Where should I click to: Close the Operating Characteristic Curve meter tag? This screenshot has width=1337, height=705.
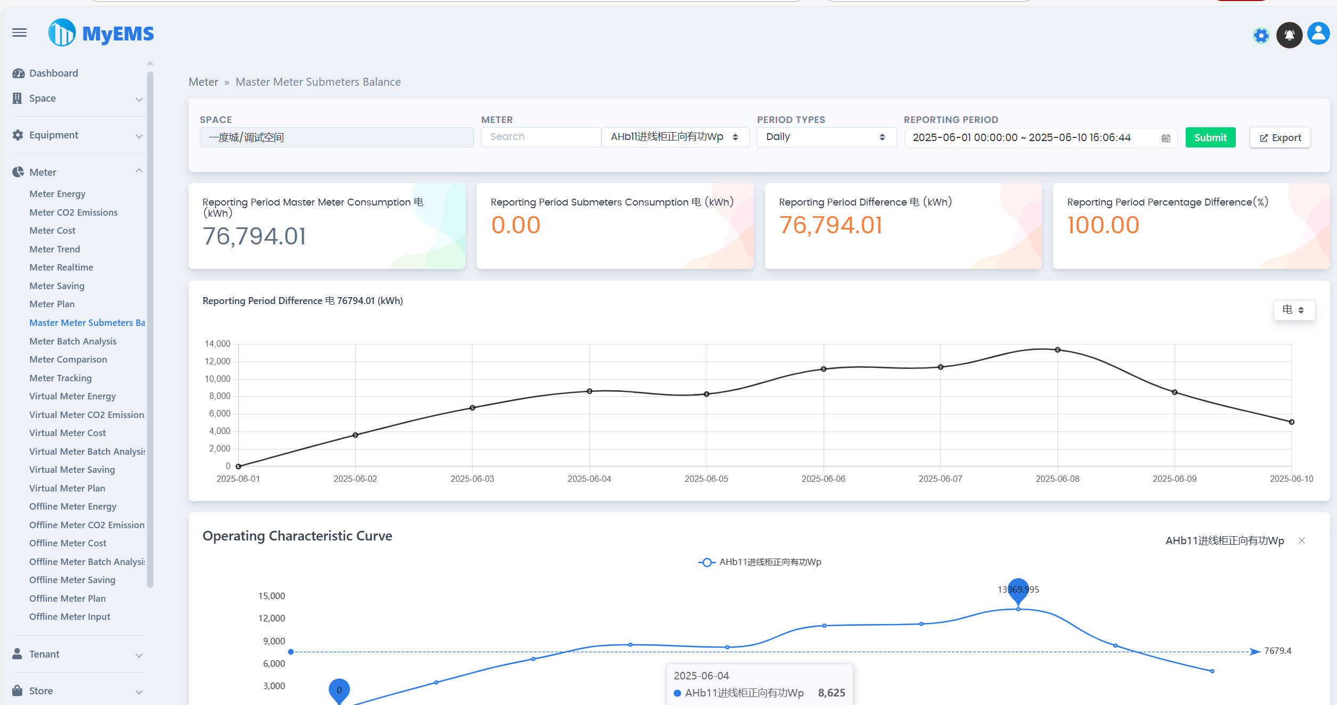[1301, 540]
